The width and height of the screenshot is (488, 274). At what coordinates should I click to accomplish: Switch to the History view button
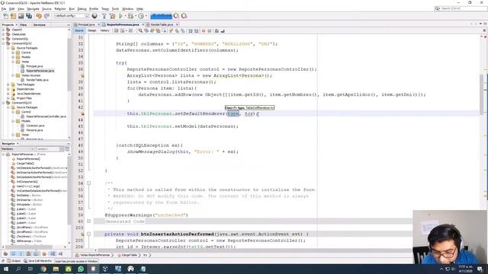click(105, 30)
